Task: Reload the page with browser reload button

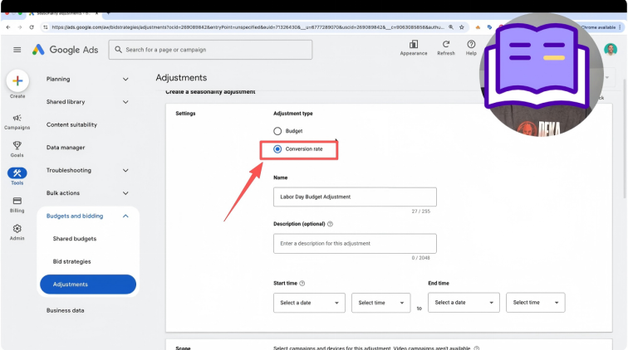Action: (32, 27)
